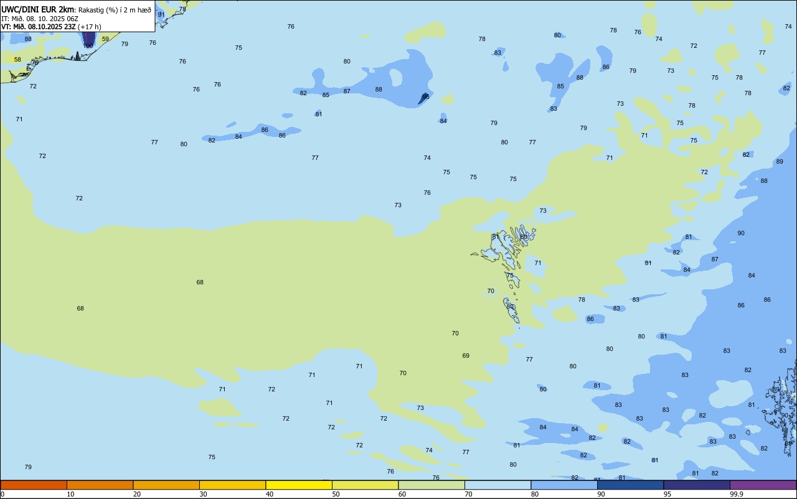
Task: Click the "0" label on the colour scale
Action: (x=2, y=494)
